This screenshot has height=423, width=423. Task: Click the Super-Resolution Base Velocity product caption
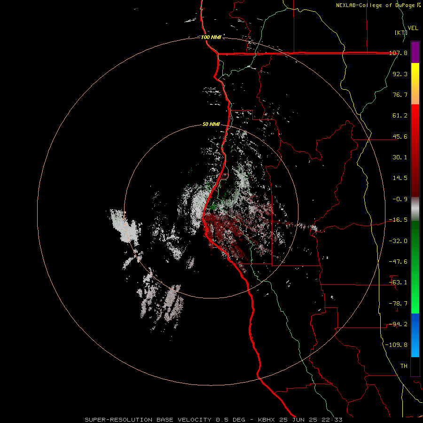click(x=213, y=420)
